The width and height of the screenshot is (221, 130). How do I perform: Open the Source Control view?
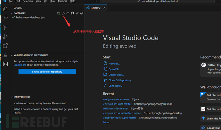coord(5,28)
